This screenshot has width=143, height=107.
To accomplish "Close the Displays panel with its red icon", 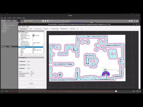I will [x=43, y=31].
